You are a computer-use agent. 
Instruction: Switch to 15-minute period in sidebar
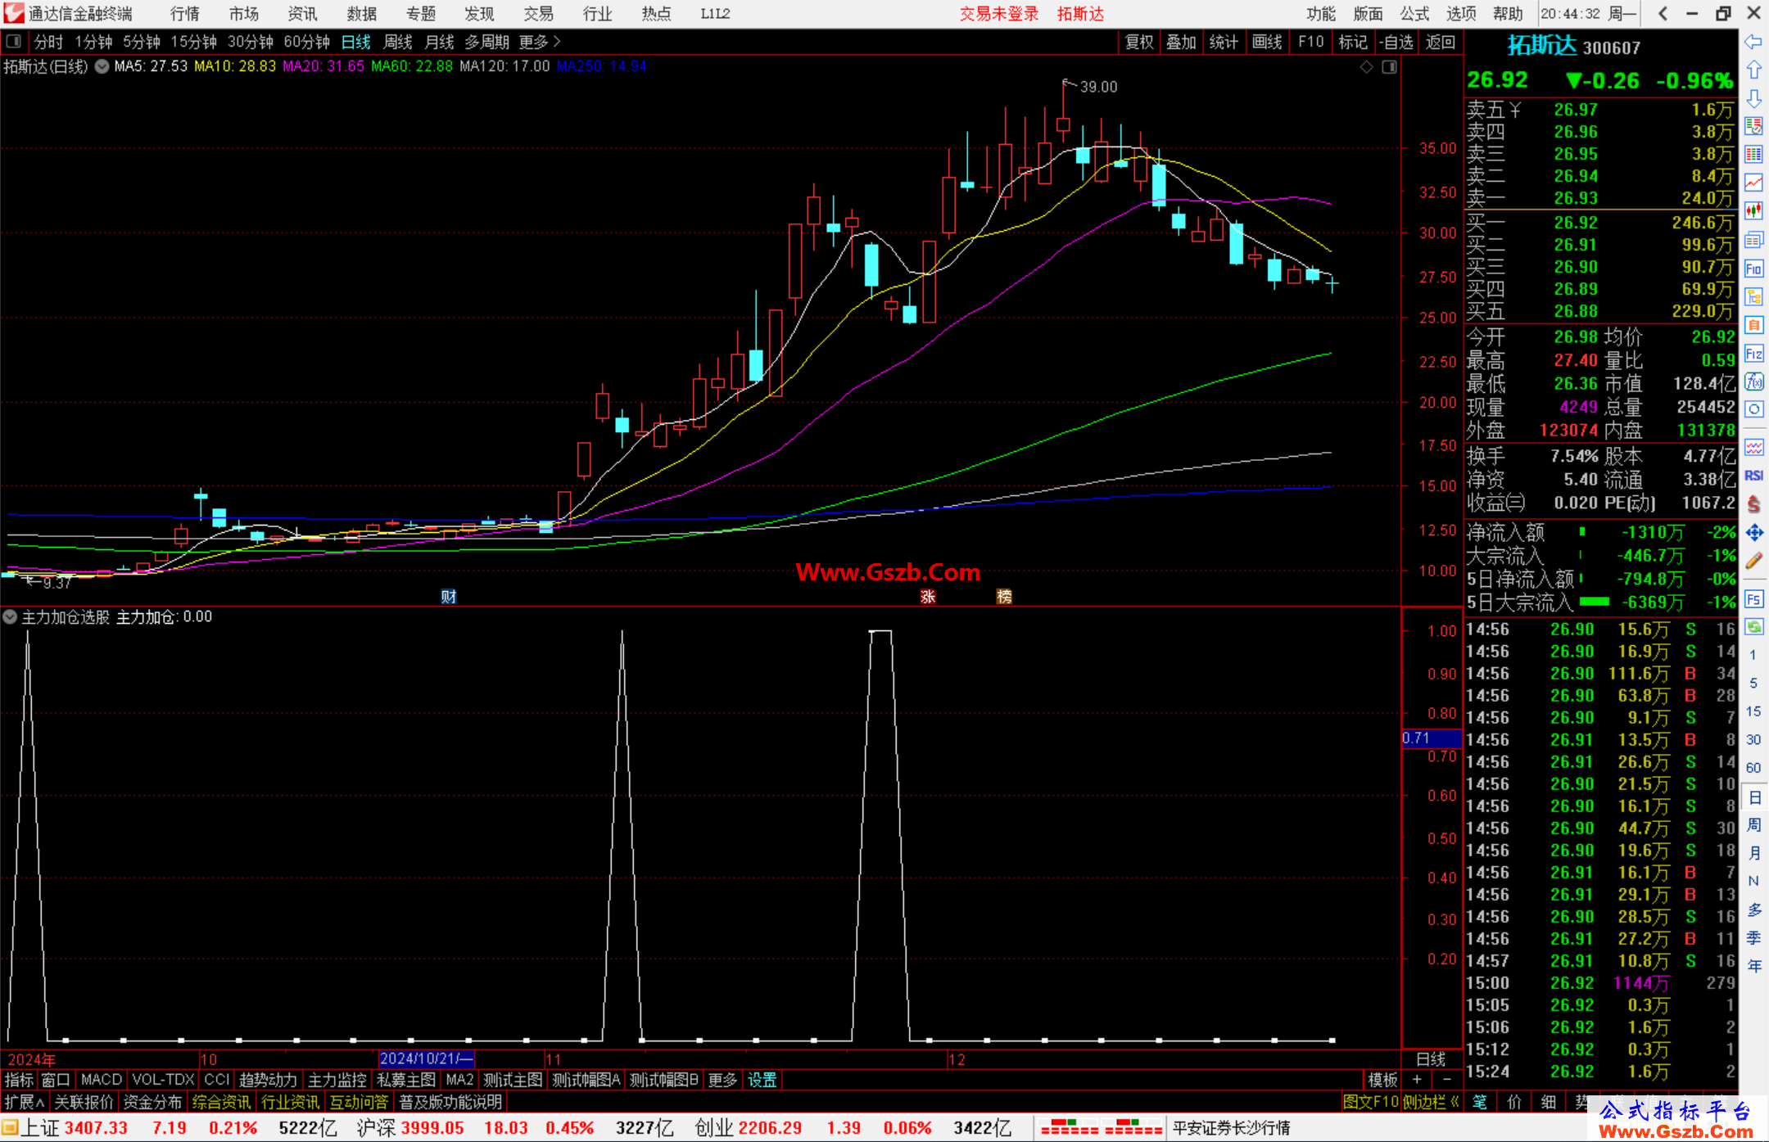[1753, 711]
